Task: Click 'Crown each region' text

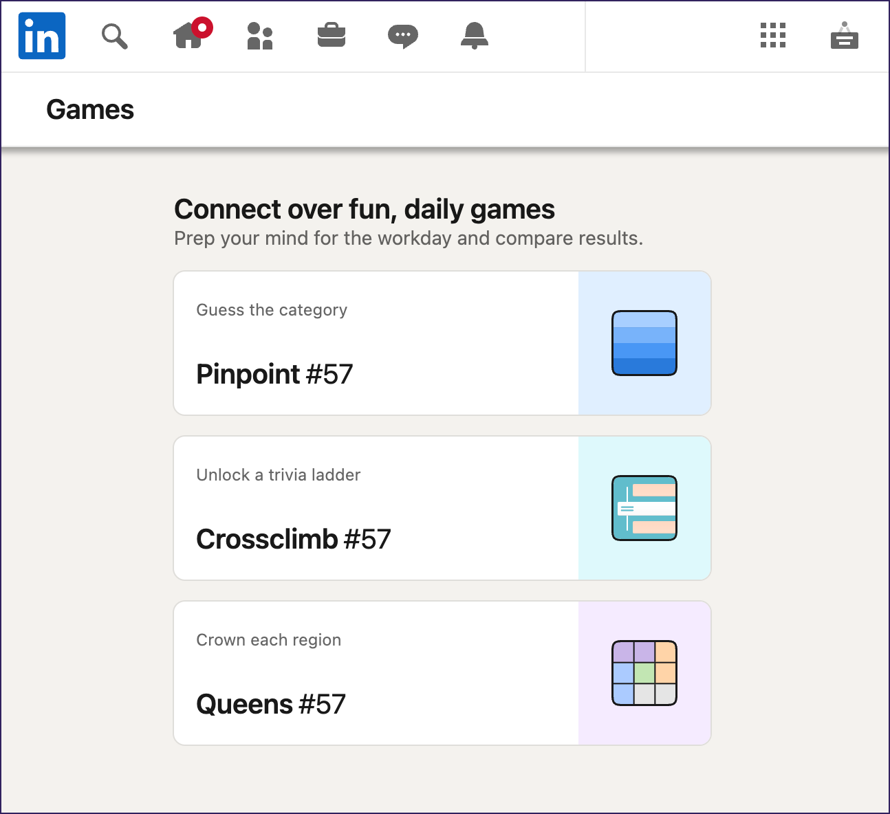Action: tap(269, 640)
